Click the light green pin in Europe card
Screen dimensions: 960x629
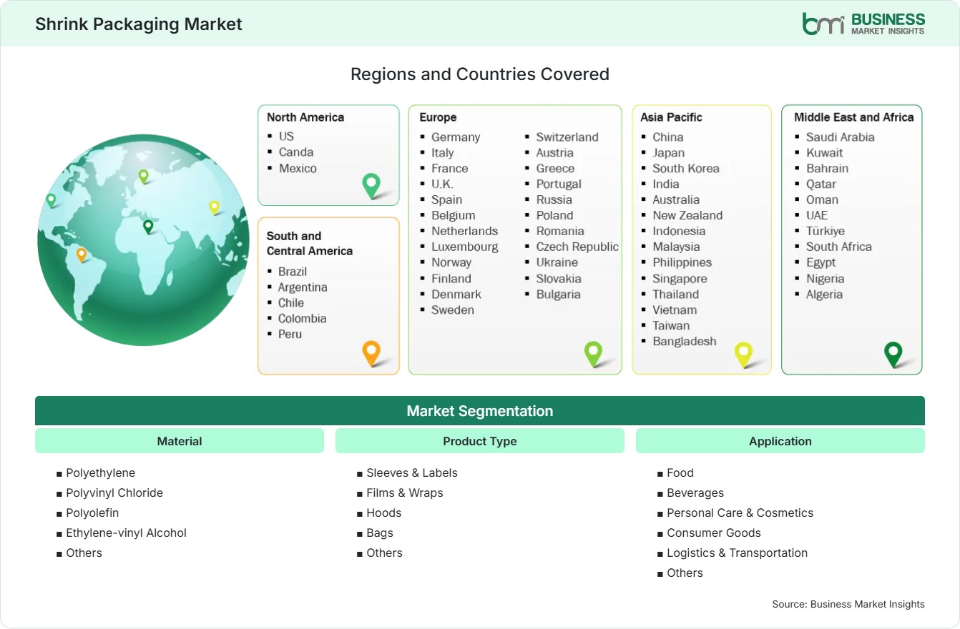[x=593, y=353]
